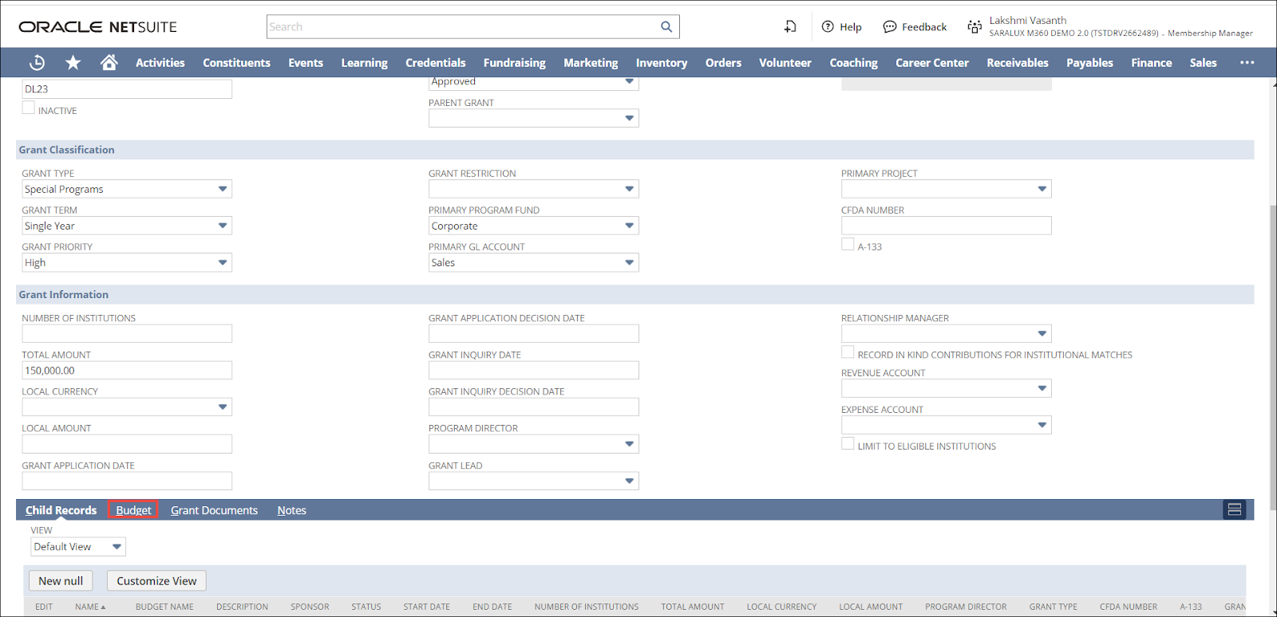Image resolution: width=1277 pixels, height=617 pixels.
Task: Expand the Grant Type dropdown
Action: point(223,189)
